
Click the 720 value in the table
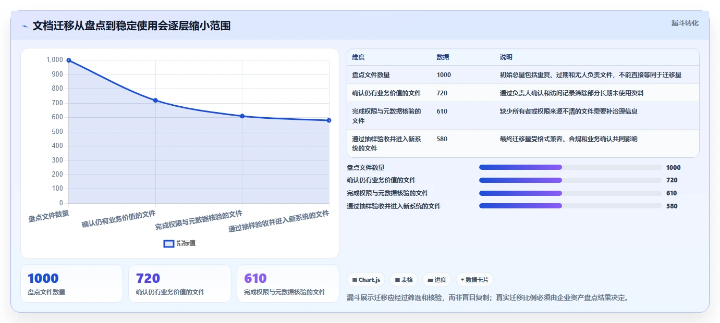[x=442, y=93]
